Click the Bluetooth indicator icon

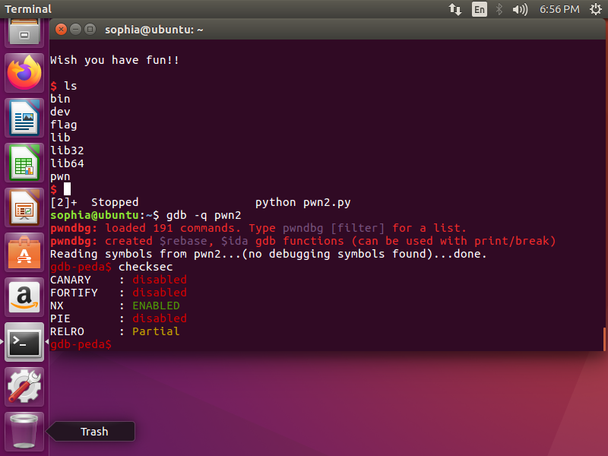click(x=499, y=9)
